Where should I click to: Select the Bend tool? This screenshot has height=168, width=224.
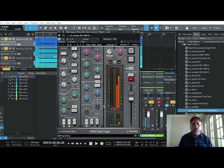(61, 28)
